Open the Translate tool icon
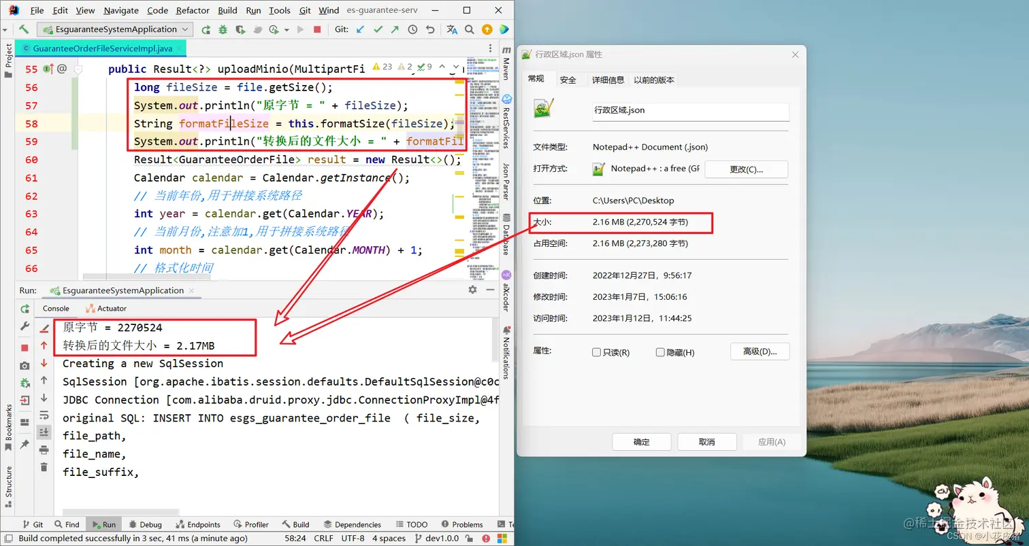1029x546 pixels. click(452, 29)
